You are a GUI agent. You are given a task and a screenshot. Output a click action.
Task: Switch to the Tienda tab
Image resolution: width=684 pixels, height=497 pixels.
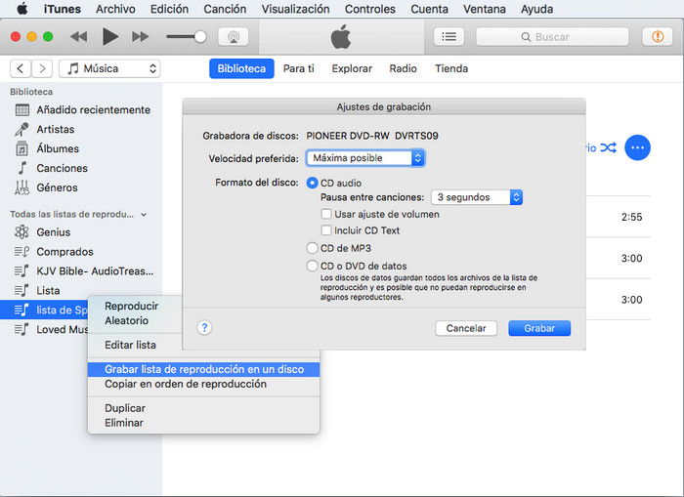[451, 68]
